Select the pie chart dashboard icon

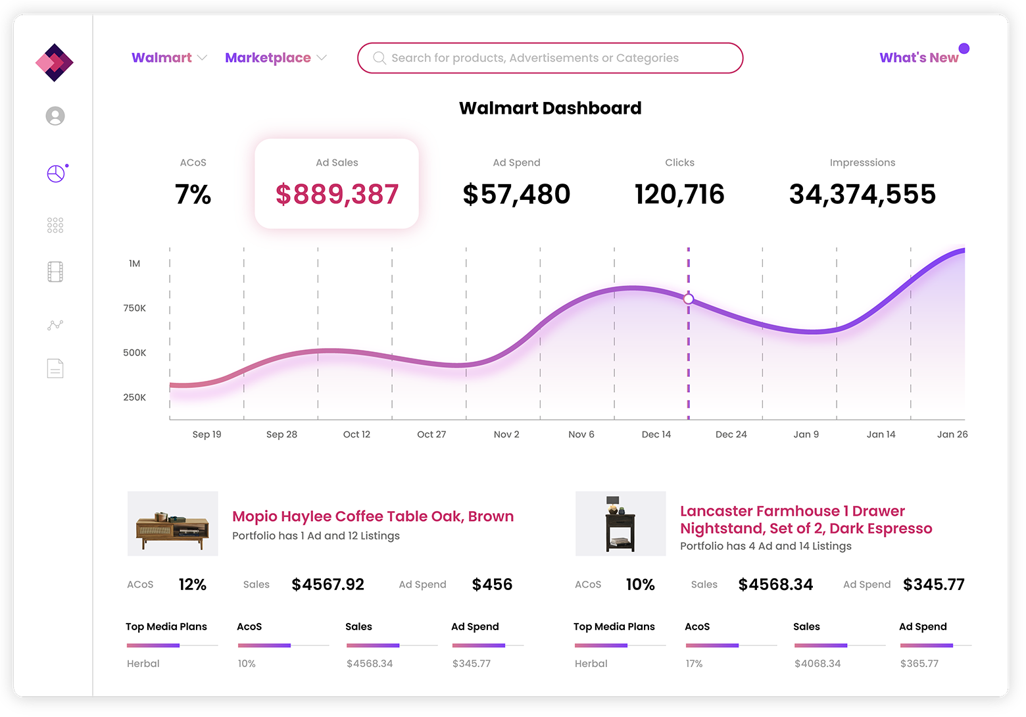[x=56, y=174]
